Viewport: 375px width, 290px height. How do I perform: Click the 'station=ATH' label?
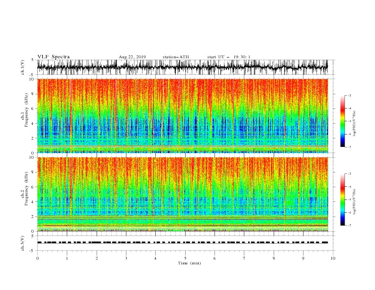point(176,57)
